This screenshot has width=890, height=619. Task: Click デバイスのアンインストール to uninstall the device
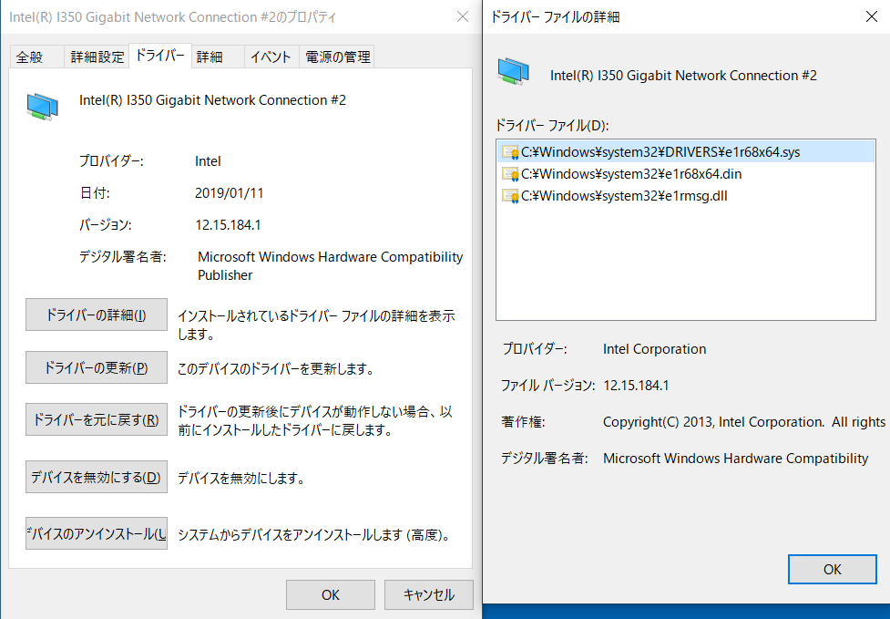point(96,533)
